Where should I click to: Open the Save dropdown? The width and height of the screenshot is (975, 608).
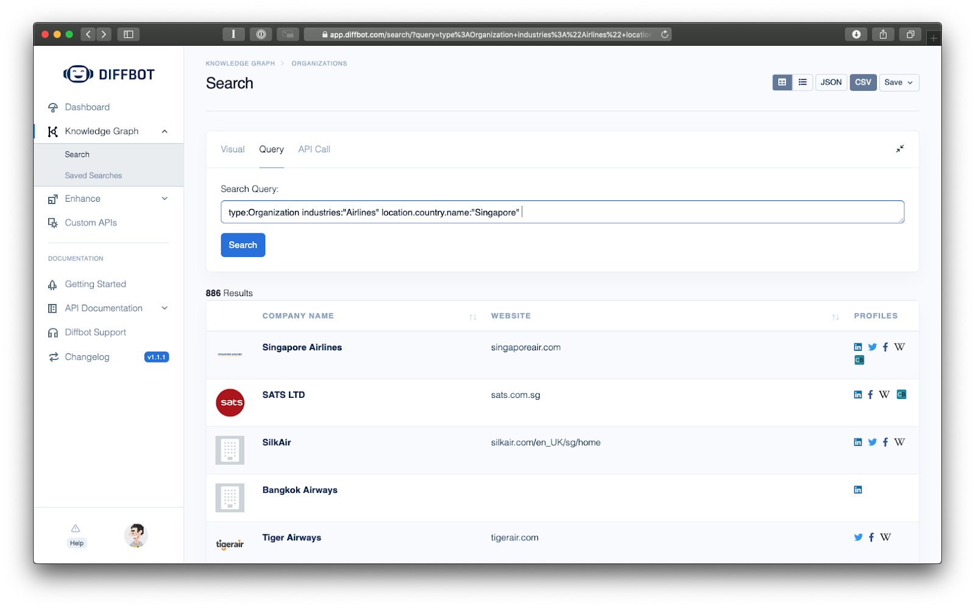pos(899,82)
